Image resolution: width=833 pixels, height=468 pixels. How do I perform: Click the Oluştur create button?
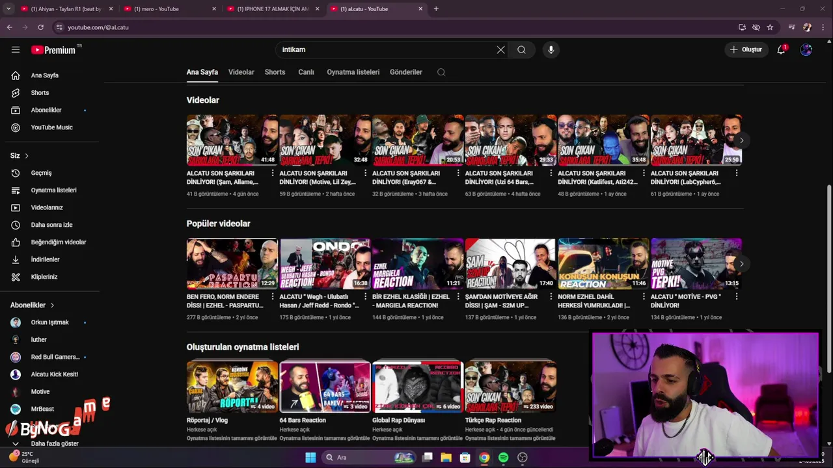tap(745, 49)
